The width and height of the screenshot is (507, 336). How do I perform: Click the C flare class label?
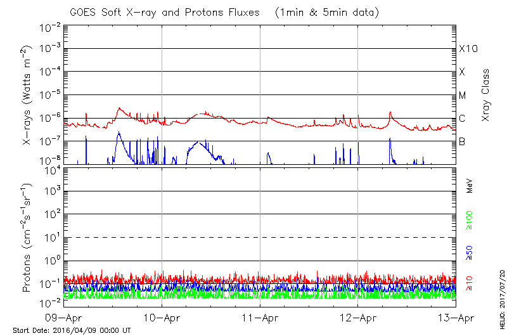tap(462, 119)
